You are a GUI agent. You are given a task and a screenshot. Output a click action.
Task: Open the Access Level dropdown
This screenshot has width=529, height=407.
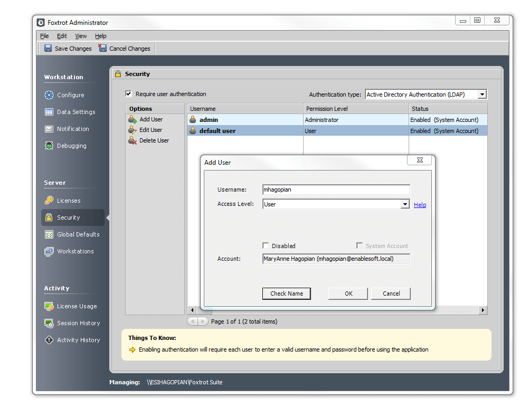coord(405,204)
